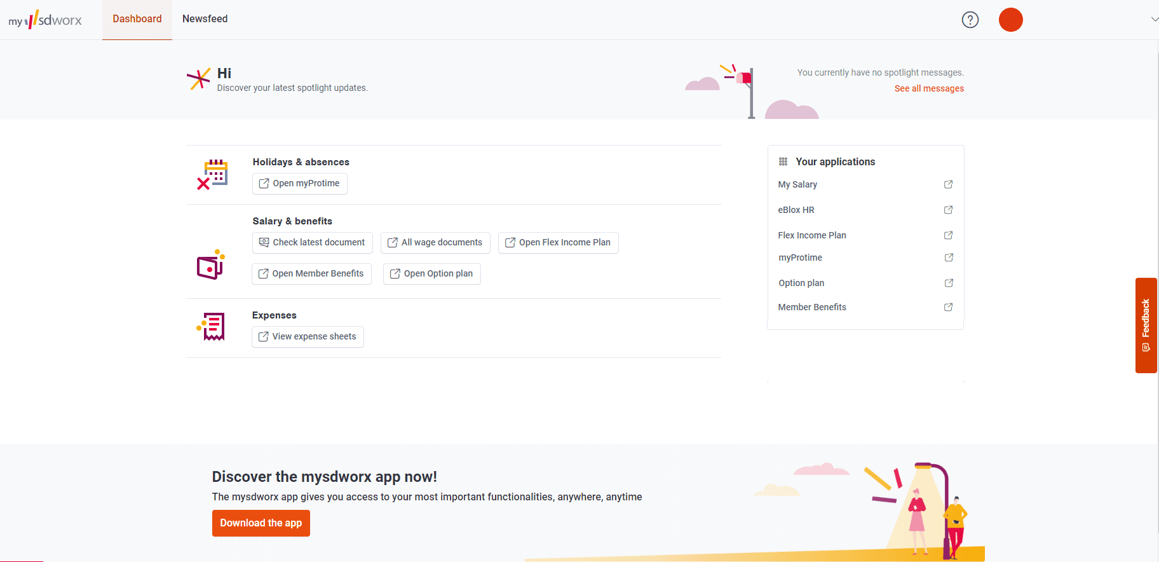This screenshot has width=1159, height=562.
Task: Expand the profile chevron dropdown
Action: tap(1155, 19)
